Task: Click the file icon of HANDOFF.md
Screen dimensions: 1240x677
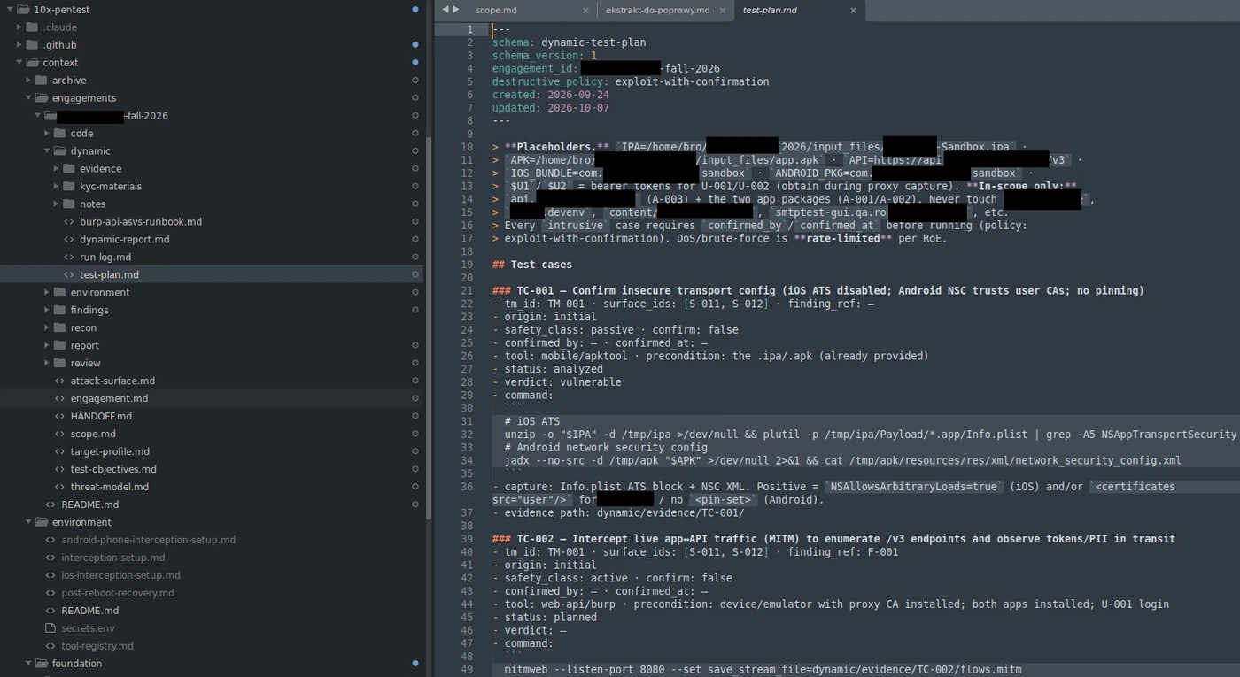Action: click(x=59, y=417)
